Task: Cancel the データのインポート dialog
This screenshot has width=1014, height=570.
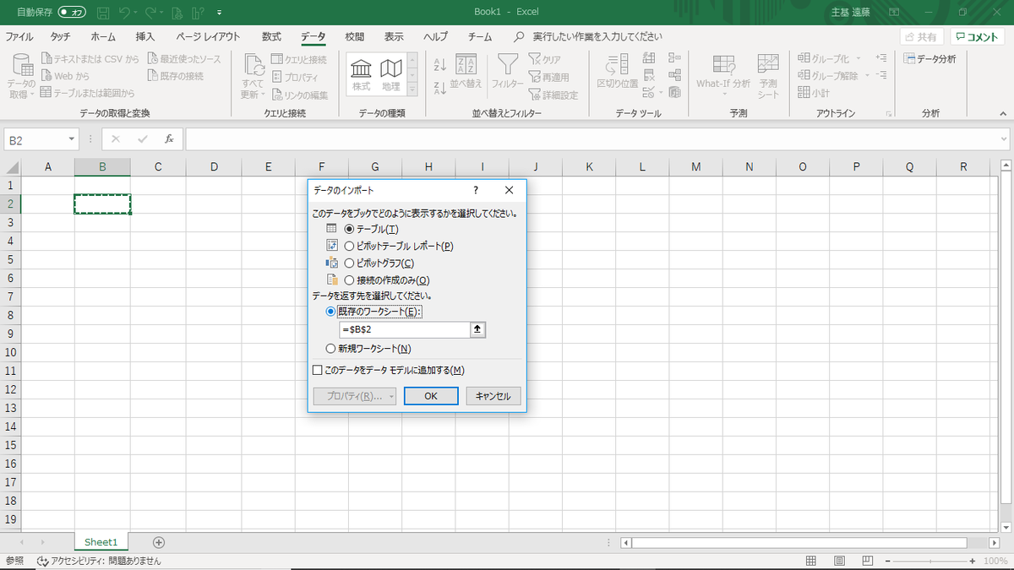Action: pos(493,395)
